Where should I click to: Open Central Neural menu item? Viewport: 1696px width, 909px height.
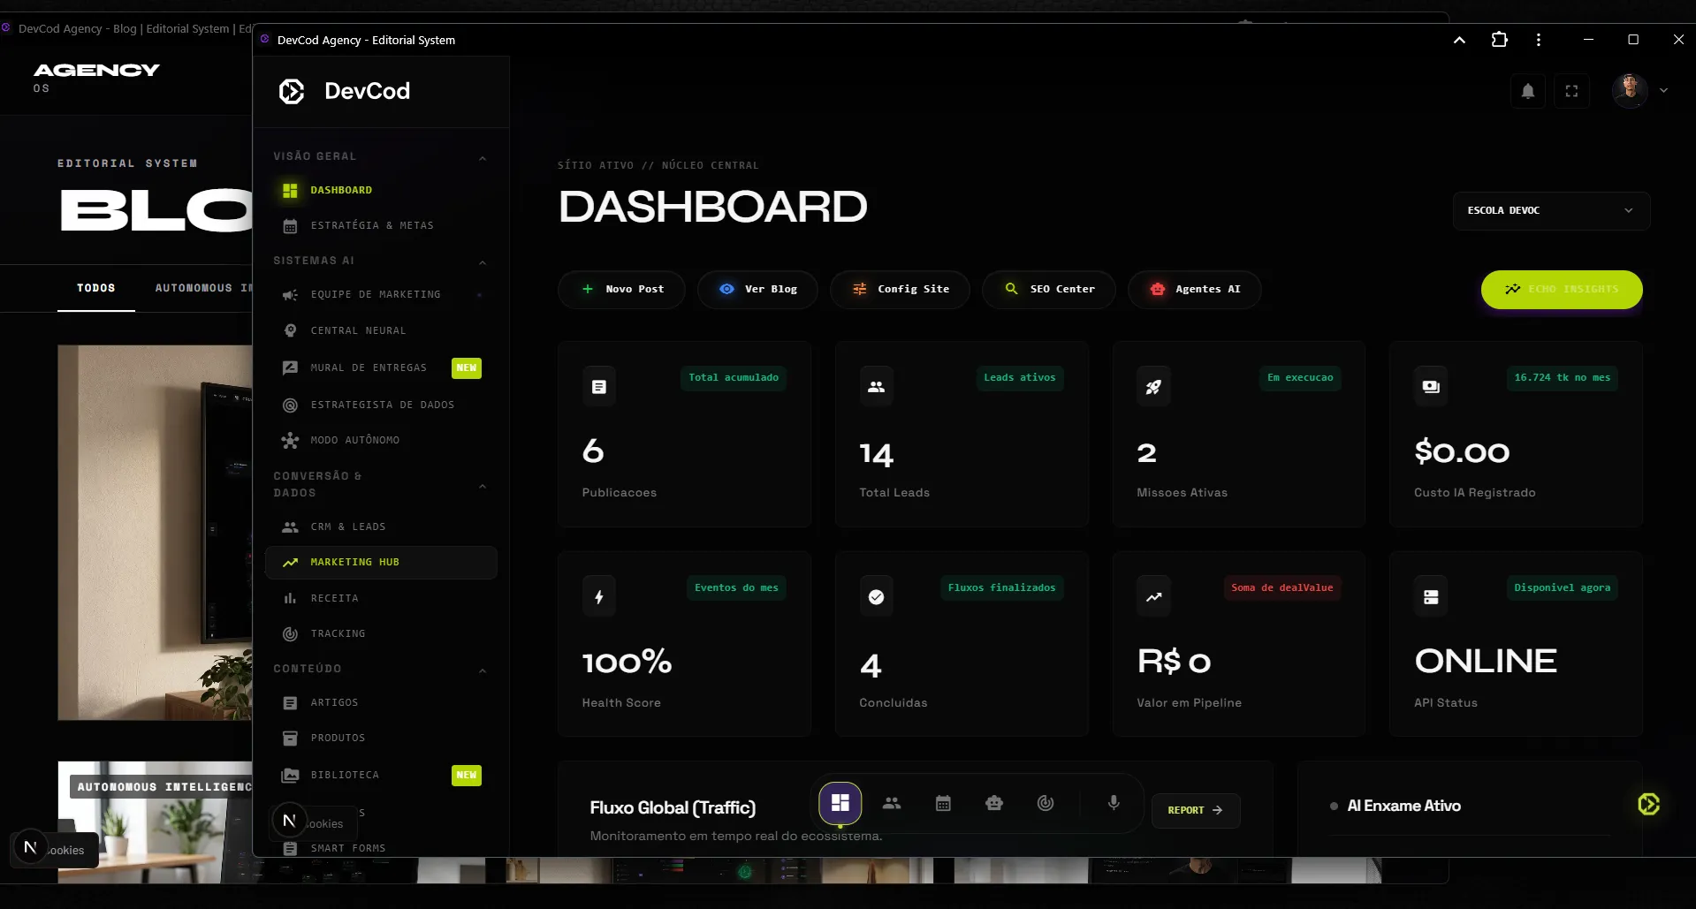(x=381, y=330)
